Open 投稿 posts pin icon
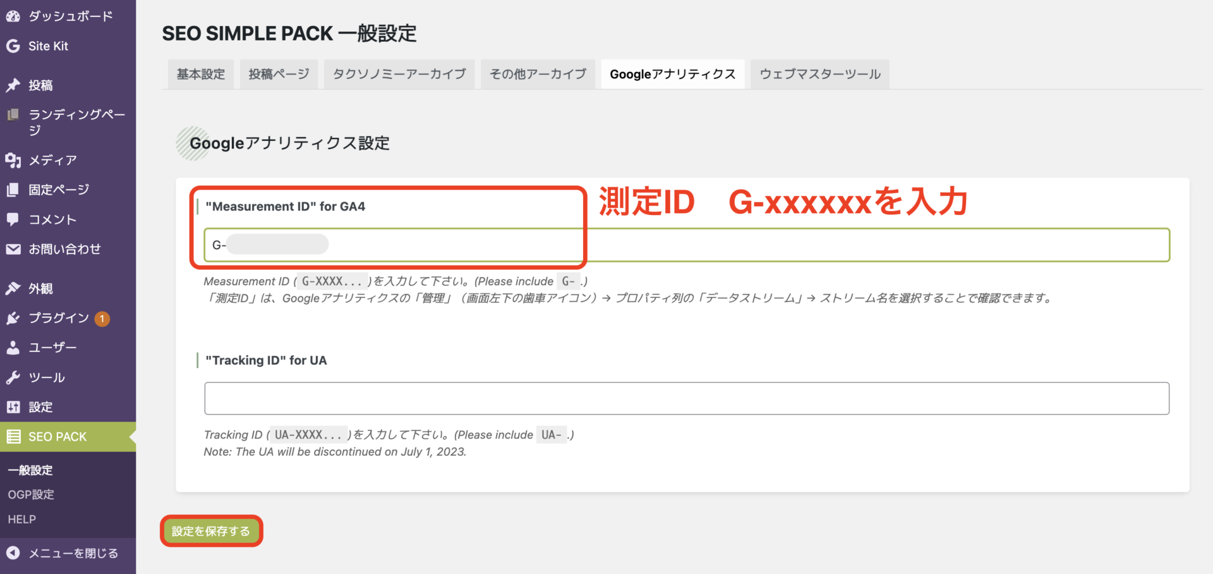Image resolution: width=1213 pixels, height=574 pixels. pyautogui.click(x=13, y=85)
